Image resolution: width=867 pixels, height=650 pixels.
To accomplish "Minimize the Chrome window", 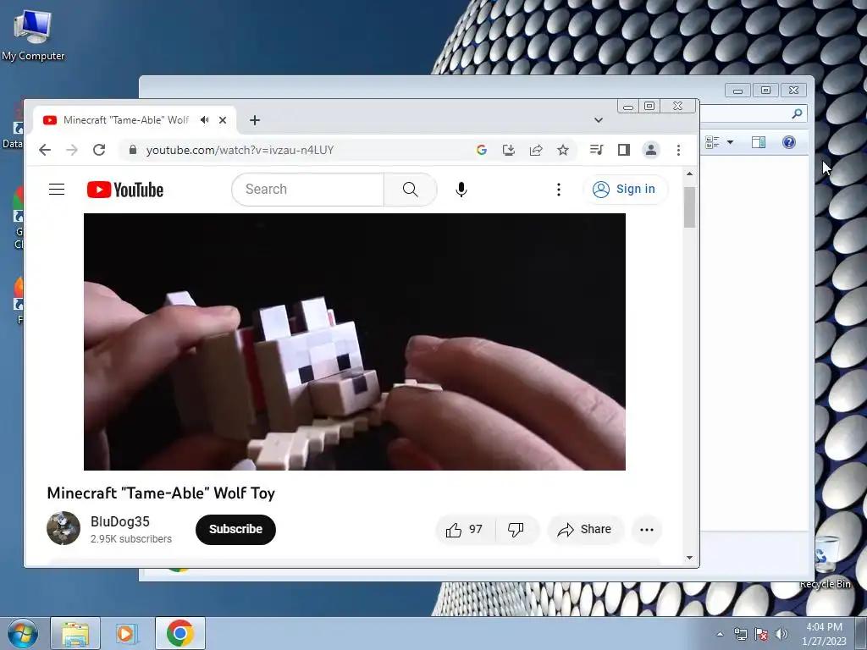I will pyautogui.click(x=628, y=106).
